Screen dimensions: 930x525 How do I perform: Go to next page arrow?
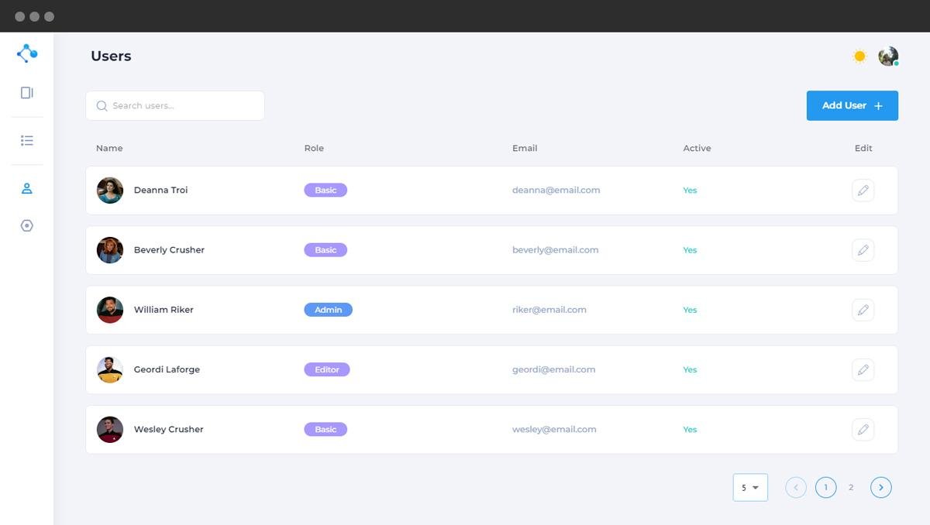pyautogui.click(x=881, y=487)
